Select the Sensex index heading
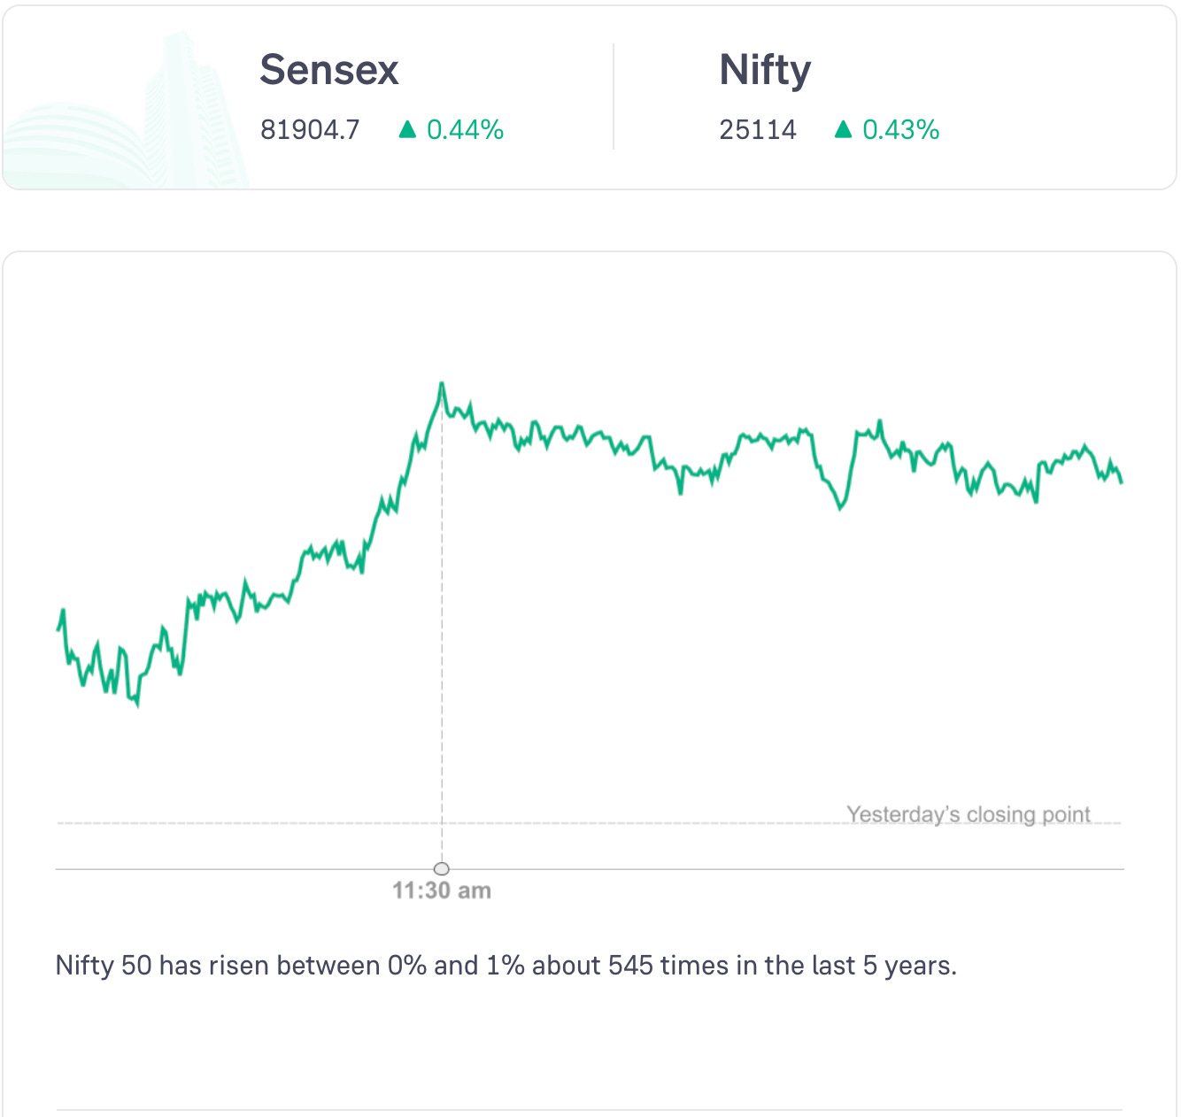 click(x=329, y=70)
